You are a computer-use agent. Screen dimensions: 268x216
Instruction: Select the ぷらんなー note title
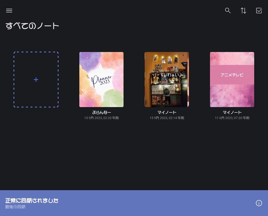[x=101, y=112]
